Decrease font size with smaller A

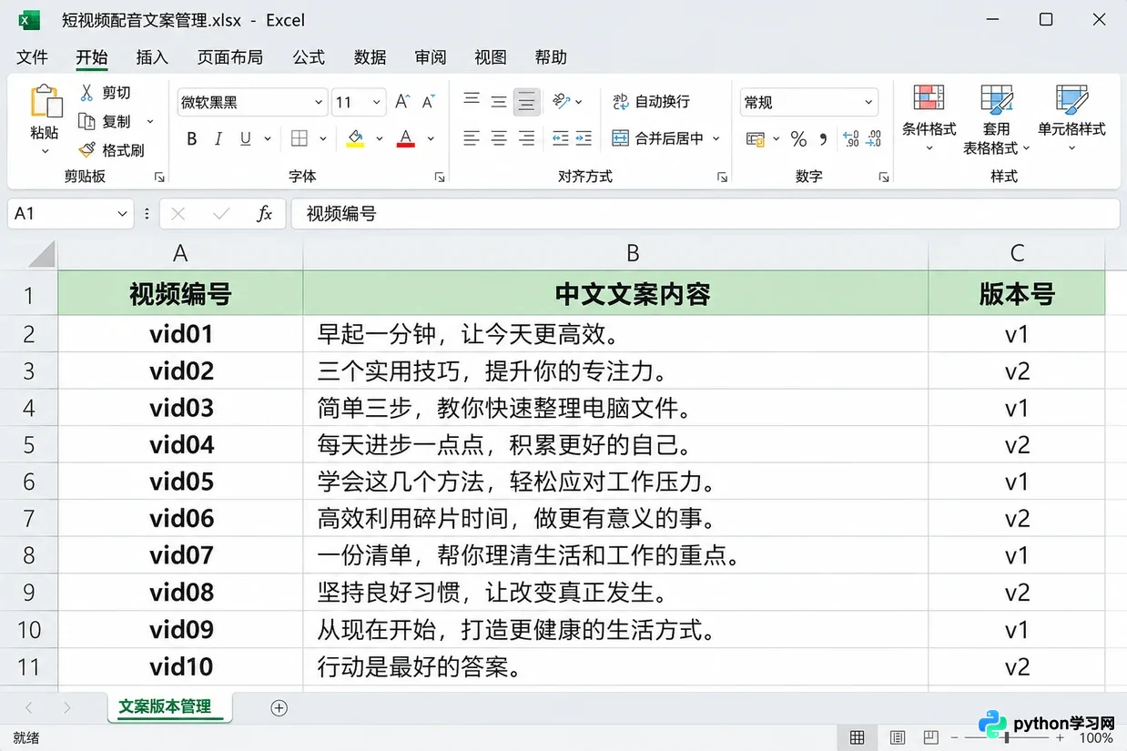click(429, 102)
